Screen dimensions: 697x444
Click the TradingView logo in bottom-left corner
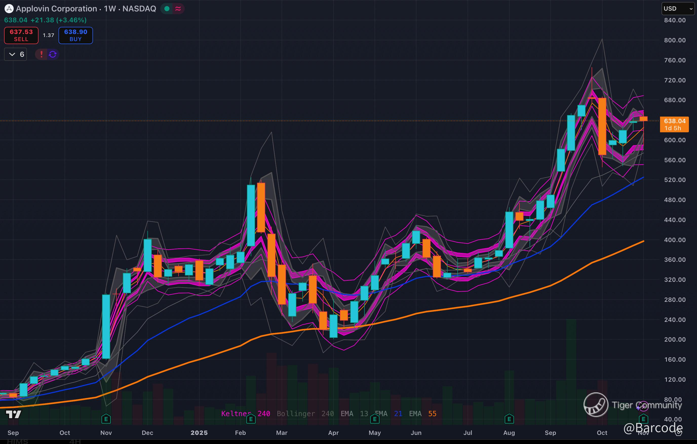coord(14,414)
